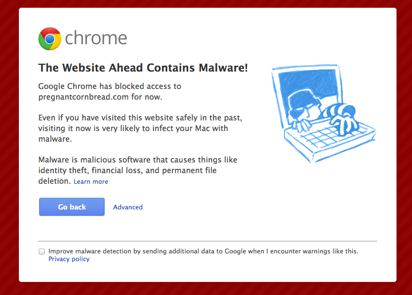412x295 pixels.
Task: Click the 'Improve malware detection' label text
Action: [x=203, y=251]
